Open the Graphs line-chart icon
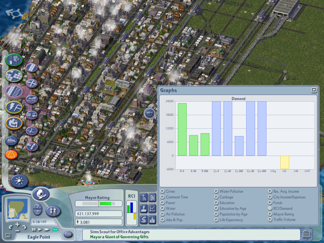324x243 pixels. click(152, 209)
